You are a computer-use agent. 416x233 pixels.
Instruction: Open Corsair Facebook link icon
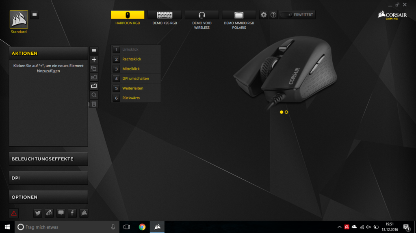(x=72, y=213)
